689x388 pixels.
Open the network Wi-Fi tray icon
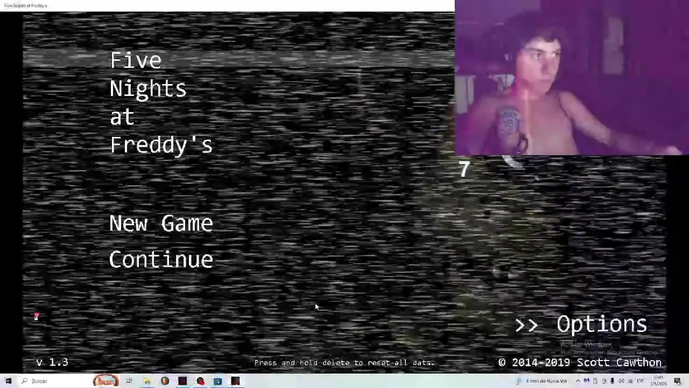[x=630, y=381]
